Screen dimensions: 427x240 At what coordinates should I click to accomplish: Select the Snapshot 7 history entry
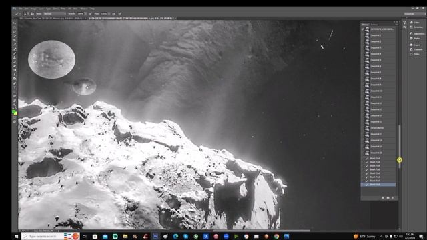pos(378,73)
